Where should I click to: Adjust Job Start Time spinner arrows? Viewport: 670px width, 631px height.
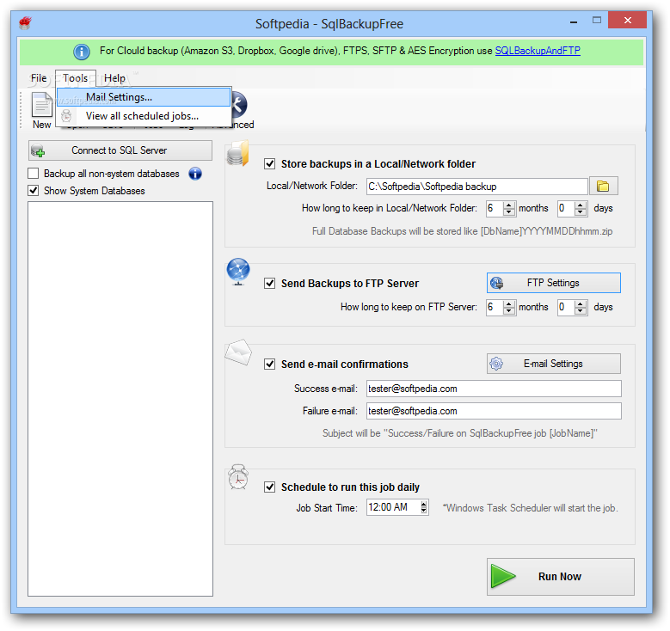pos(424,507)
